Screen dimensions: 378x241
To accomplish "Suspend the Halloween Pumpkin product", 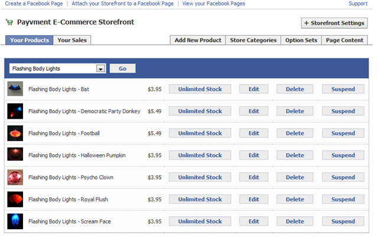I will click(343, 155).
